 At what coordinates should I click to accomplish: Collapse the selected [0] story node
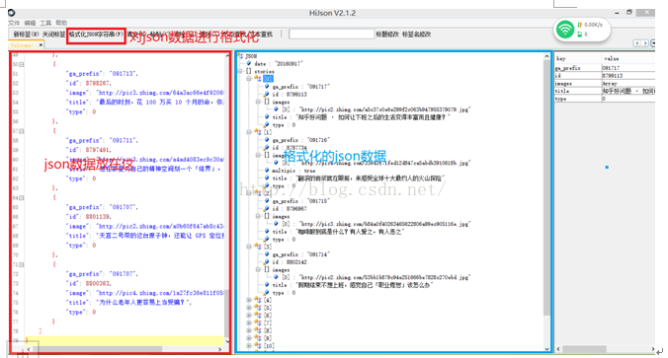coord(249,79)
